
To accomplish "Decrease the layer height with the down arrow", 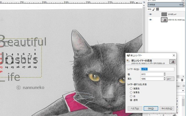I will pyautogui.click(x=165, y=80).
